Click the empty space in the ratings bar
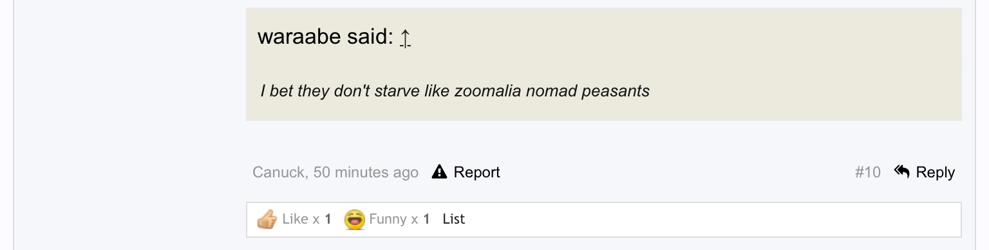This screenshot has height=250, width=989. (x=708, y=220)
